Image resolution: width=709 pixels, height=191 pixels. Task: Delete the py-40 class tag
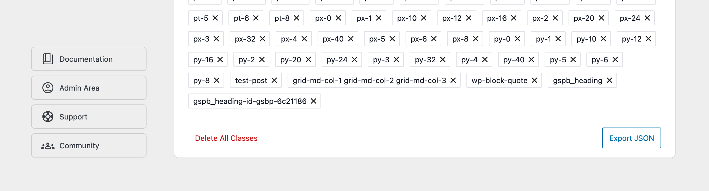(531, 60)
